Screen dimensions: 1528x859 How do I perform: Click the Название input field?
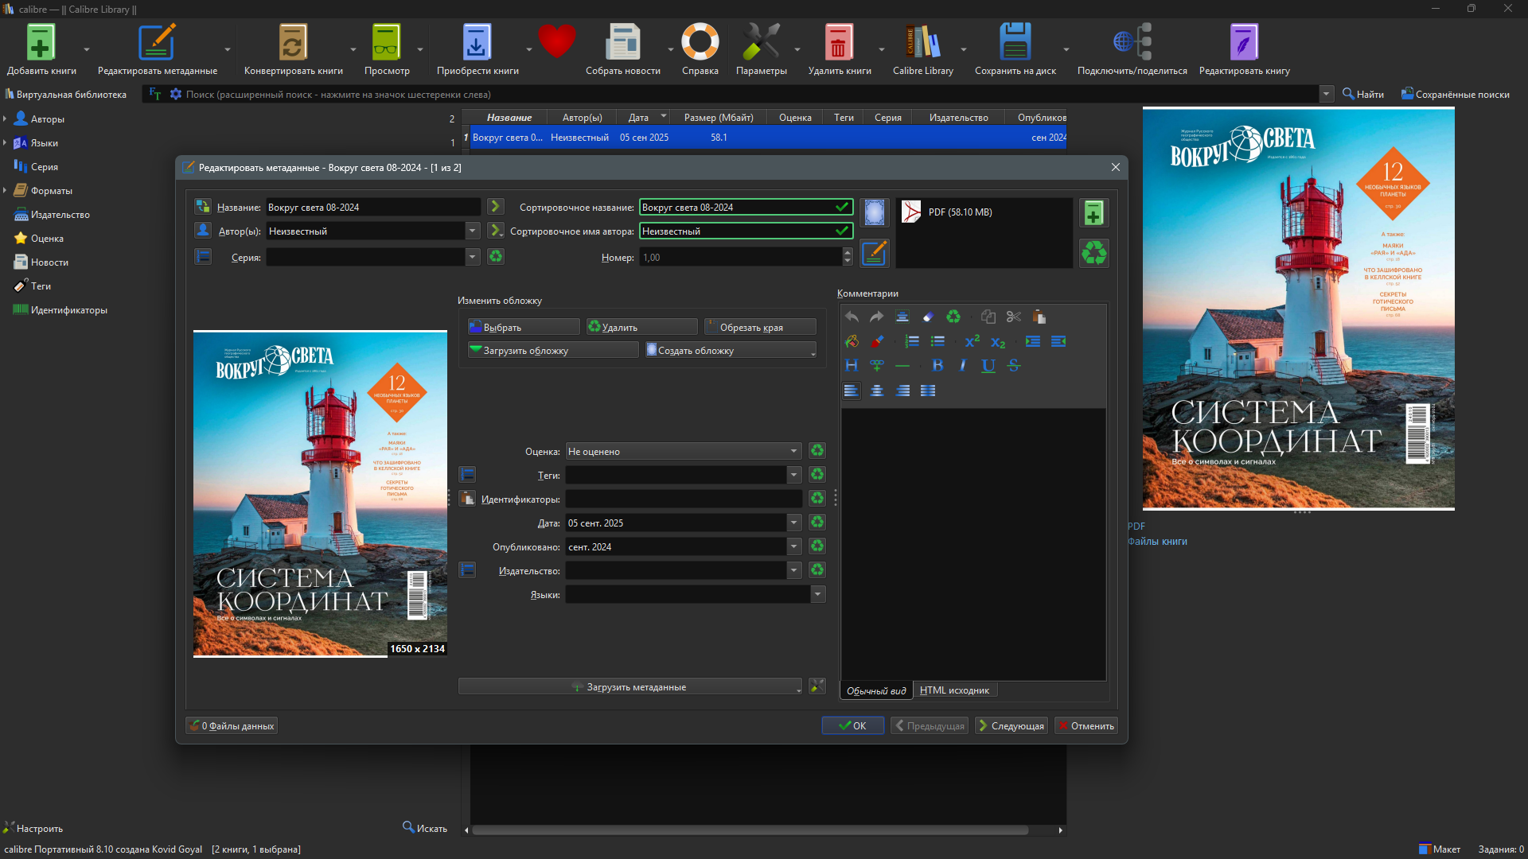pyautogui.click(x=373, y=207)
